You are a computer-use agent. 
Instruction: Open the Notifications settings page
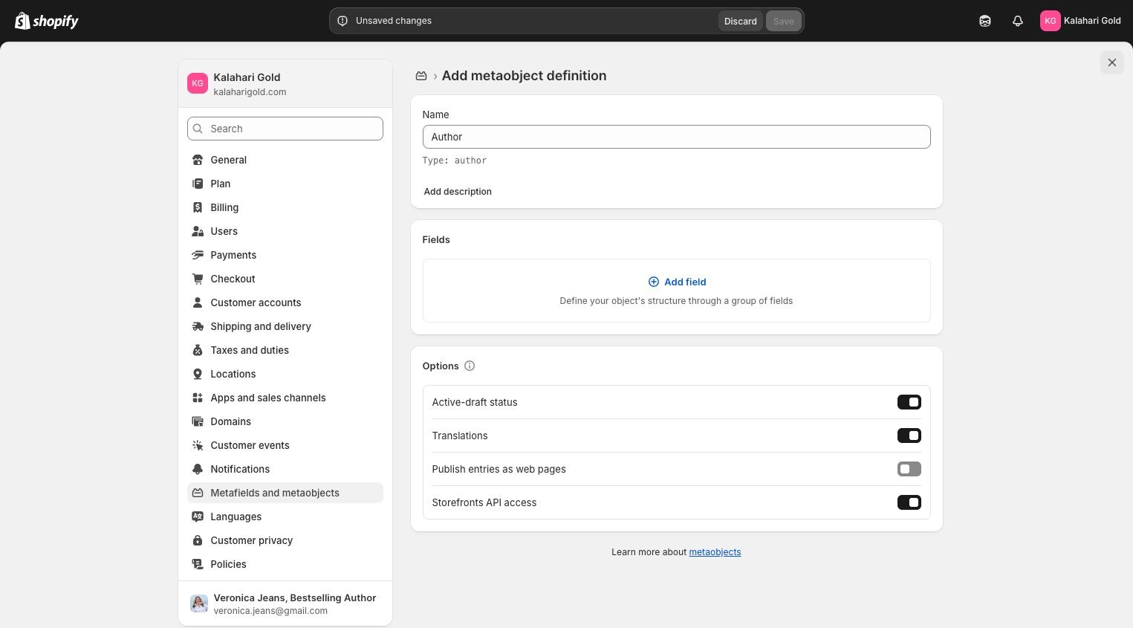pyautogui.click(x=240, y=469)
